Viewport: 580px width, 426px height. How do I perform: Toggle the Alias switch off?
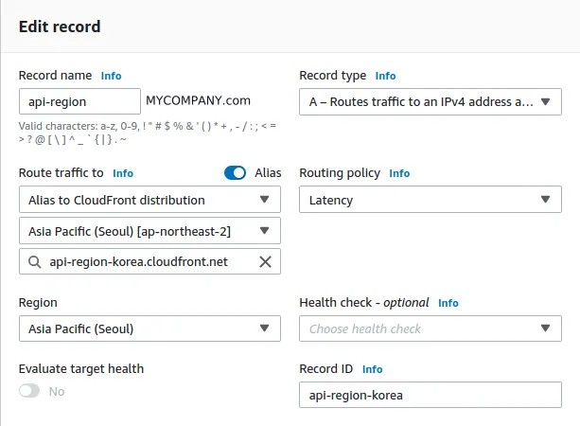pyautogui.click(x=235, y=173)
